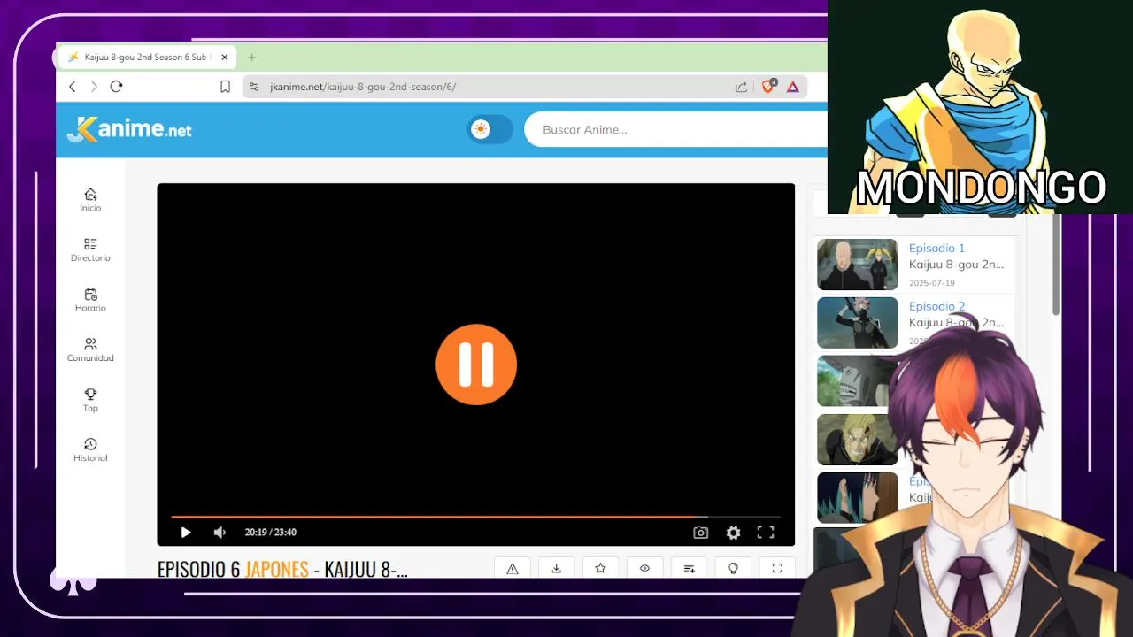Open Inicio in the sidebar
Image resolution: width=1133 pixels, height=637 pixels.
[x=90, y=200]
